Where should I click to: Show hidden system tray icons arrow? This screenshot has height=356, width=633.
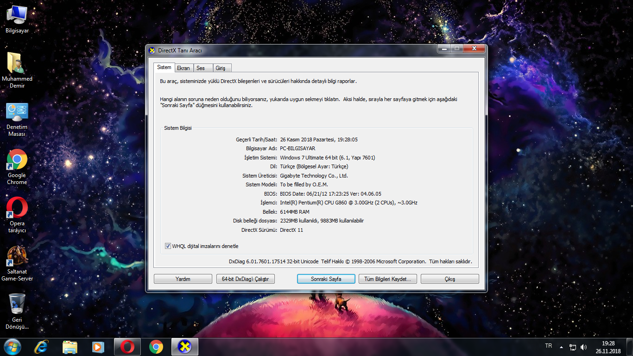pyautogui.click(x=561, y=347)
